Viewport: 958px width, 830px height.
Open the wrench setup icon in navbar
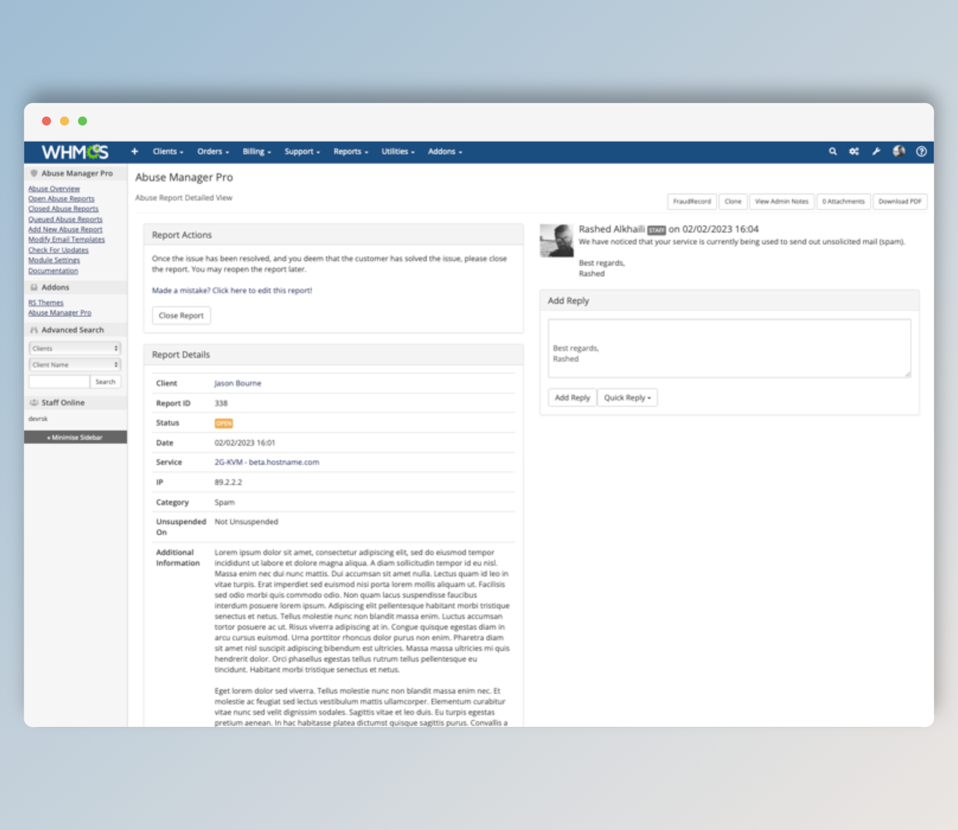876,152
